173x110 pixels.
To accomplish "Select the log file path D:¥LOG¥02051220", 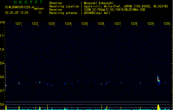I will coord(20,7).
